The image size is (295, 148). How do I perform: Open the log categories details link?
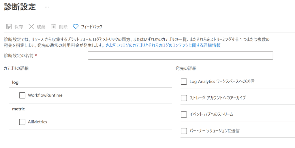click(x=163, y=45)
